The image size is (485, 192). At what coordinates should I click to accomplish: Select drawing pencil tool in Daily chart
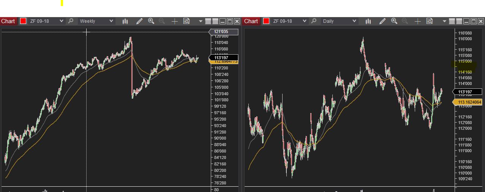point(382,21)
